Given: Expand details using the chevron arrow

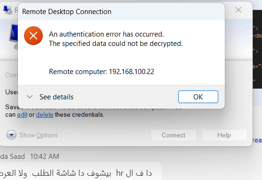Looking at the screenshot, I should pyautogui.click(x=30, y=97).
